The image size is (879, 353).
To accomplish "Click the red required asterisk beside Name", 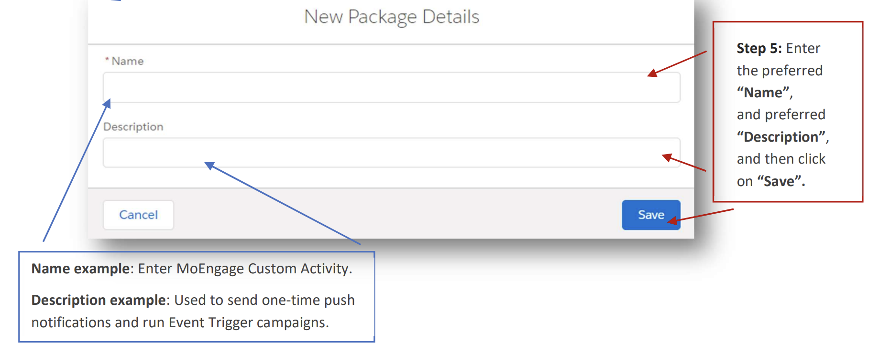I will tap(107, 60).
